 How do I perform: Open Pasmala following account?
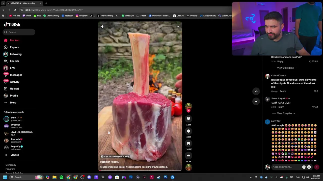pos(13,141)
